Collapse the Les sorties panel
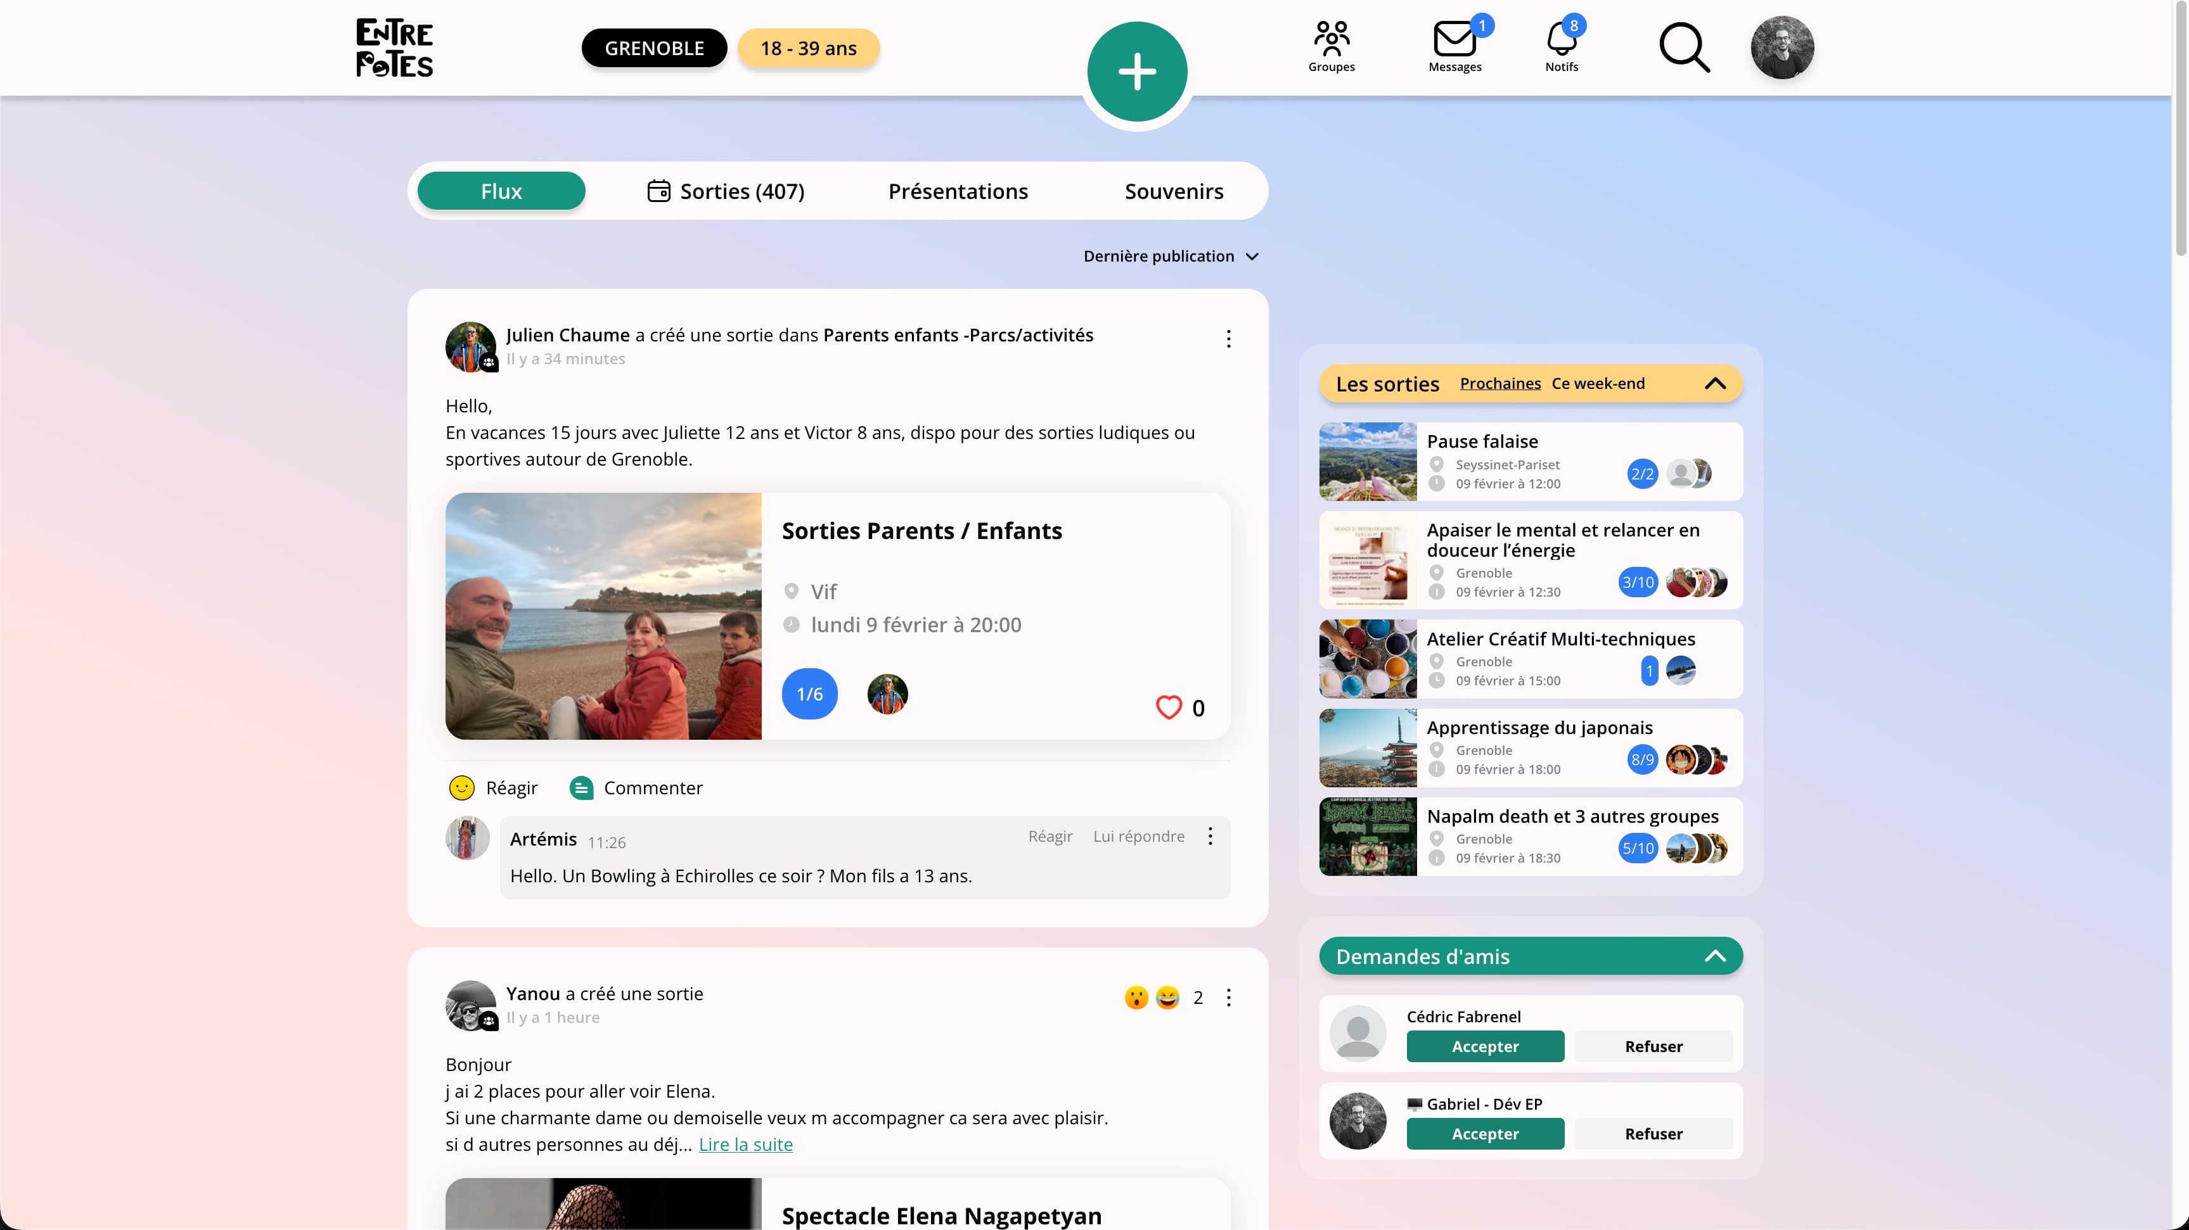Image resolution: width=2189 pixels, height=1230 pixels. pos(1715,383)
